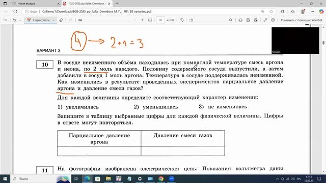Image resolution: width=326 pixels, height=183 pixels.
Task: Click the page number field
Action: click(160, 20)
